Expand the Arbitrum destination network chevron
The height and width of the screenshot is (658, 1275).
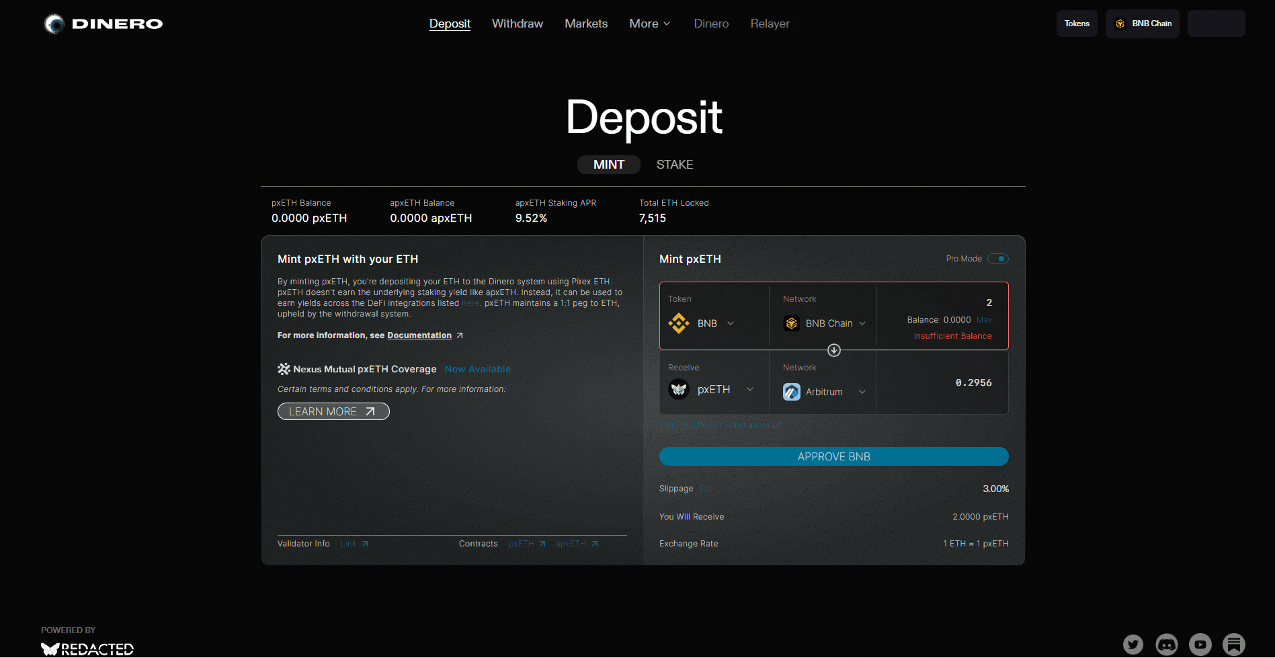(862, 392)
